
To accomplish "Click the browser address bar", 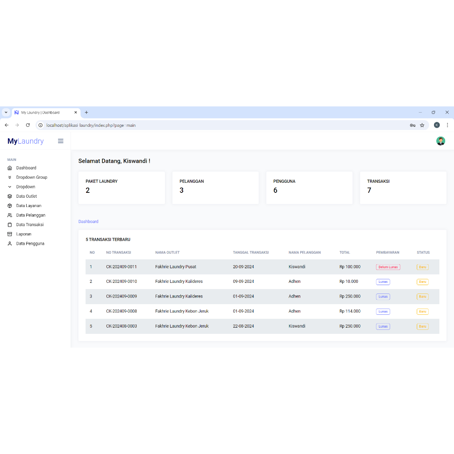I will [222, 125].
